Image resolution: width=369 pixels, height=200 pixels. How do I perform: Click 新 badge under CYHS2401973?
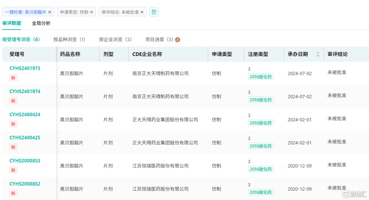(x=13, y=78)
